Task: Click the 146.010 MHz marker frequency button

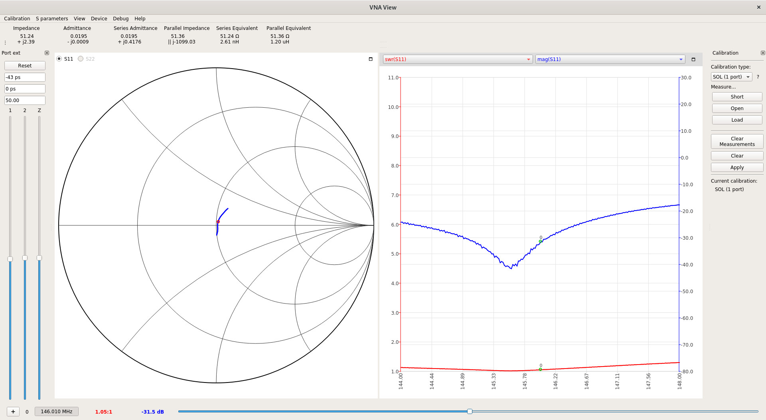Action: [x=57, y=412]
